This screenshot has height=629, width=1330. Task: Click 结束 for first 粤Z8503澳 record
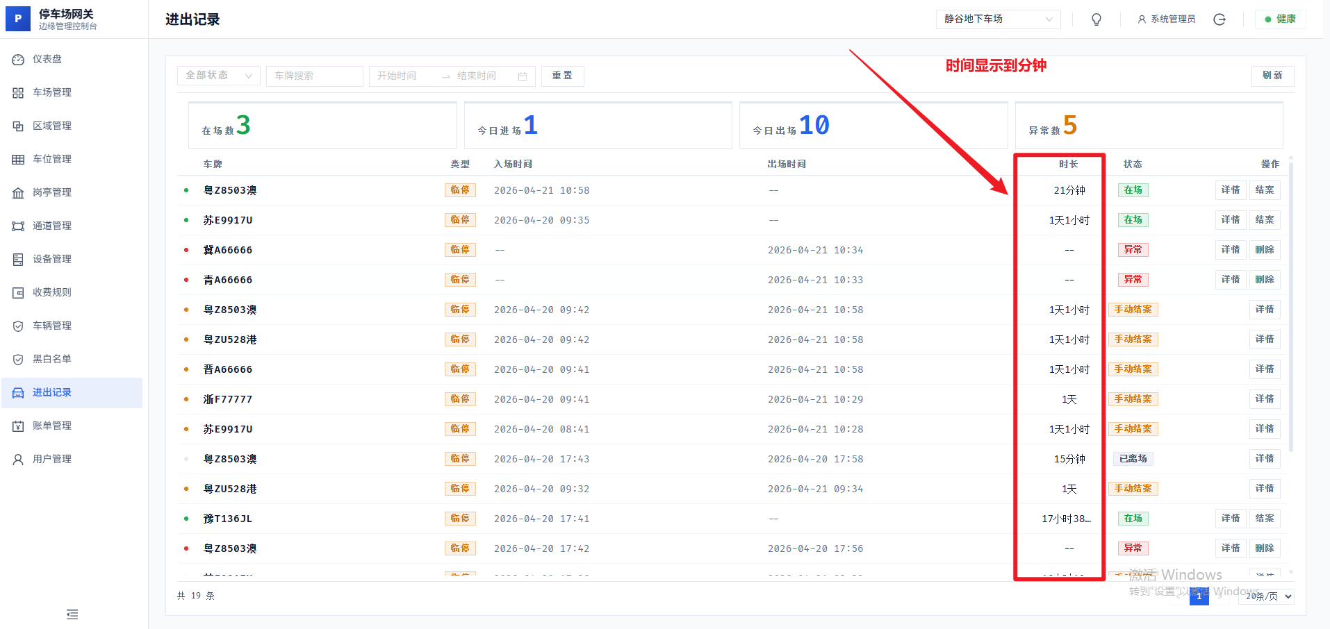point(1264,190)
